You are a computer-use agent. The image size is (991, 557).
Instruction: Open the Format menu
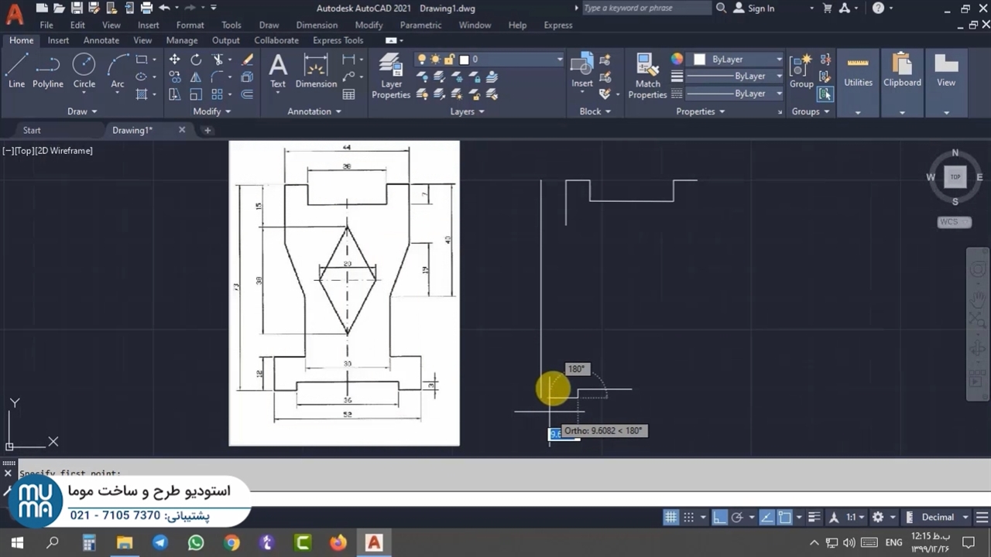click(190, 25)
